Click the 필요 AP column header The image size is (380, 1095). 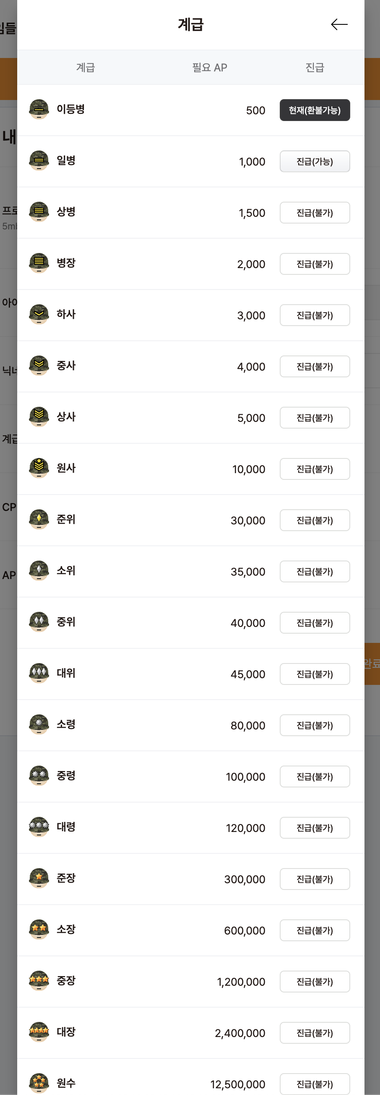click(210, 68)
